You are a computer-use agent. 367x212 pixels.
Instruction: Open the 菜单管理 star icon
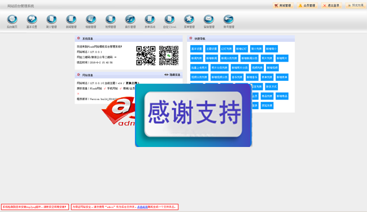point(189,19)
